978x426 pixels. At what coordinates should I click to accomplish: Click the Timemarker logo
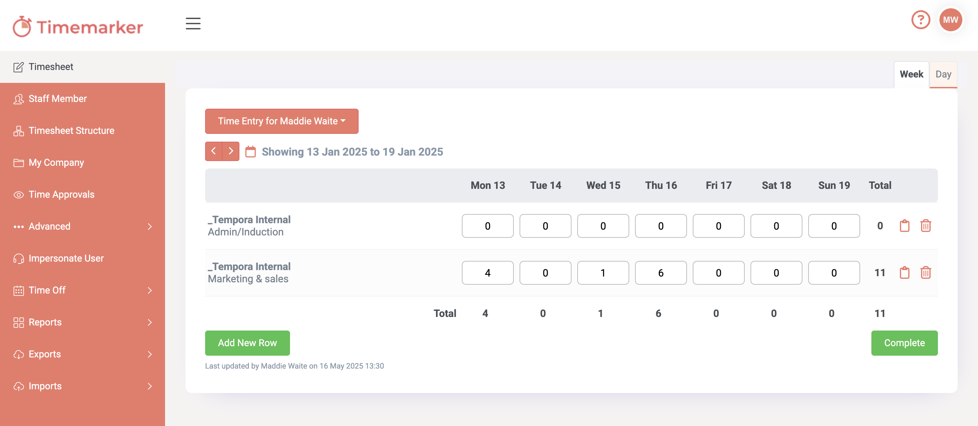[x=78, y=26]
